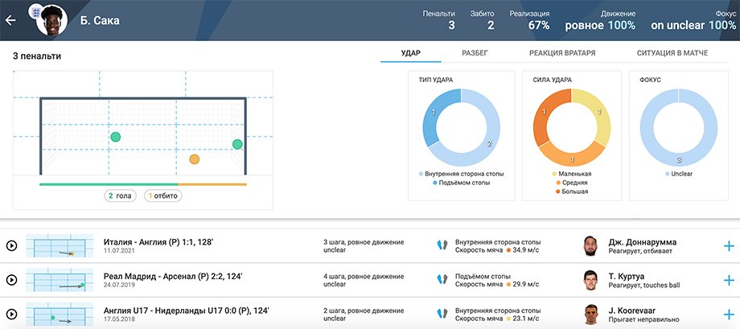The height and width of the screenshot is (329, 740).
Task: Click footsteps icon in Real Madrid row
Action: [x=442, y=279]
